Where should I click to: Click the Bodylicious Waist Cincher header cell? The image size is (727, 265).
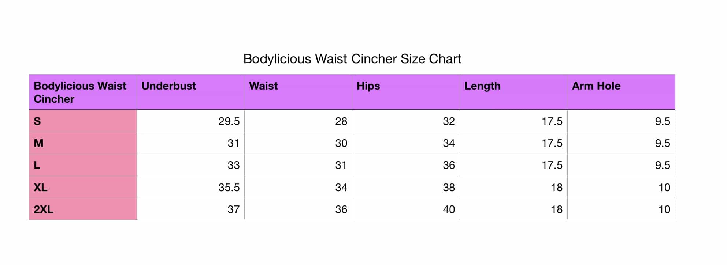pyautogui.click(x=83, y=92)
